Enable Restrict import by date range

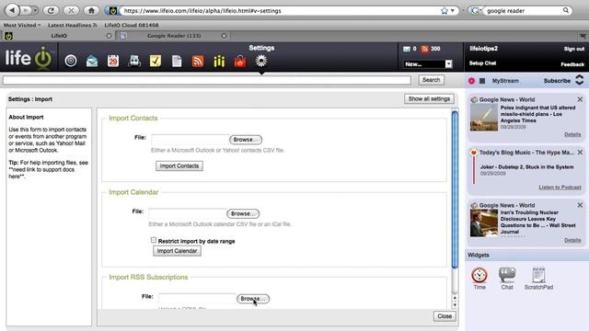point(154,240)
